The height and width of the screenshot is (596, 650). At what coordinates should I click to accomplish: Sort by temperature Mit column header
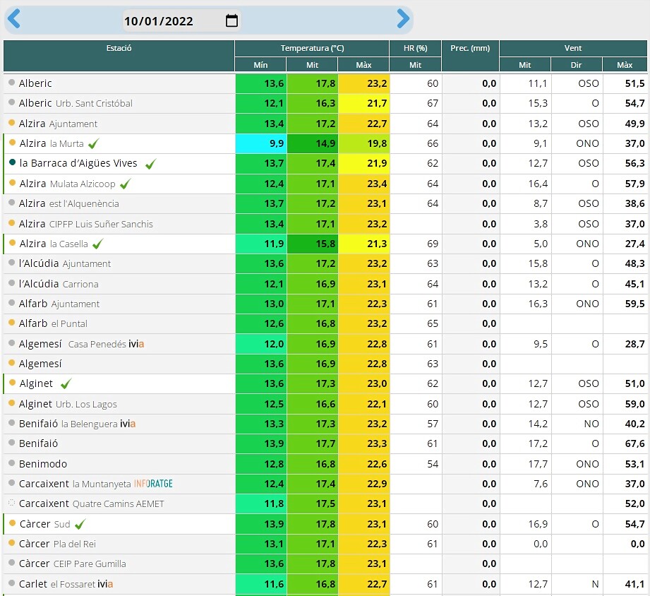pos(312,65)
